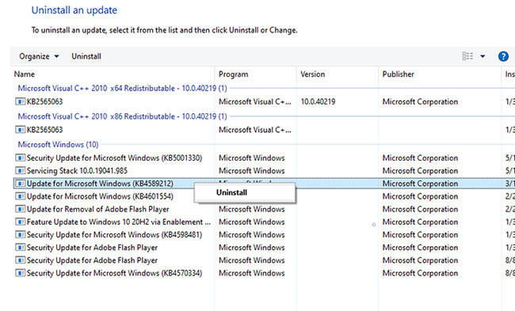Select Security Update for Microsoft Windows (KB5001330)

click(114, 158)
